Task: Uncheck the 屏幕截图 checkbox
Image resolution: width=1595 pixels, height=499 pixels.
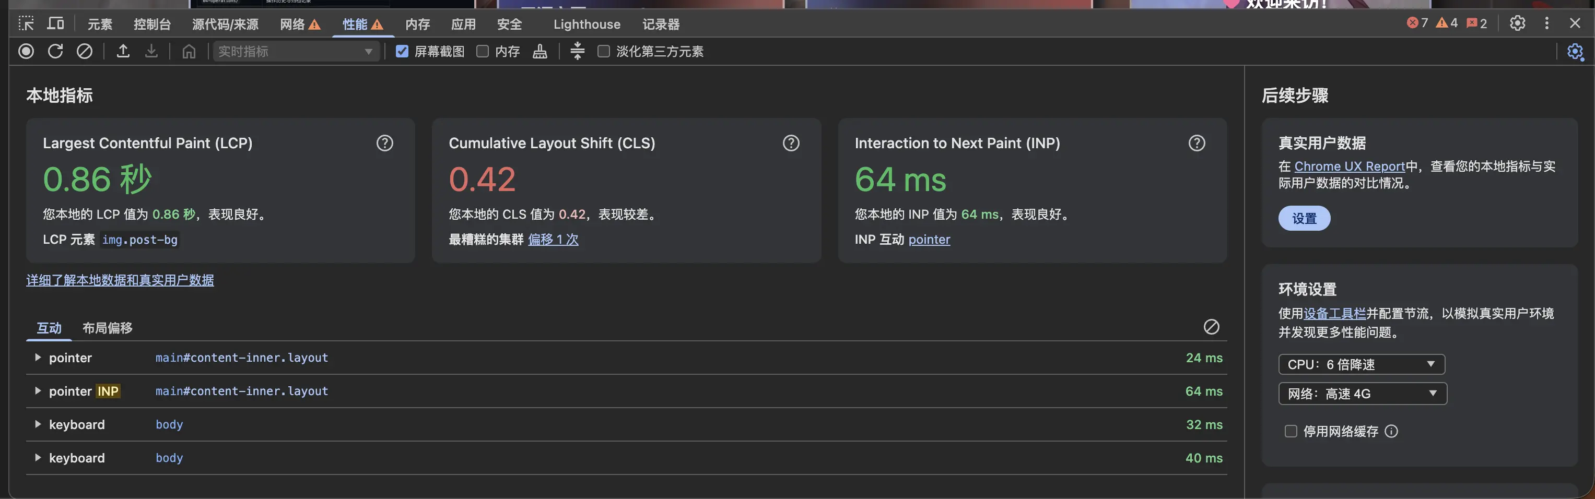Action: 402,51
